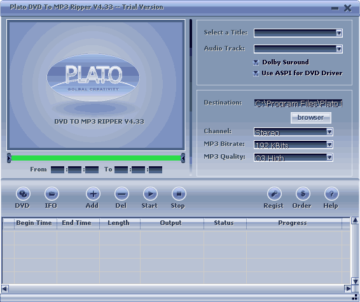
Task: Add a segment with the plus icon
Action: pyautogui.click(x=93, y=194)
